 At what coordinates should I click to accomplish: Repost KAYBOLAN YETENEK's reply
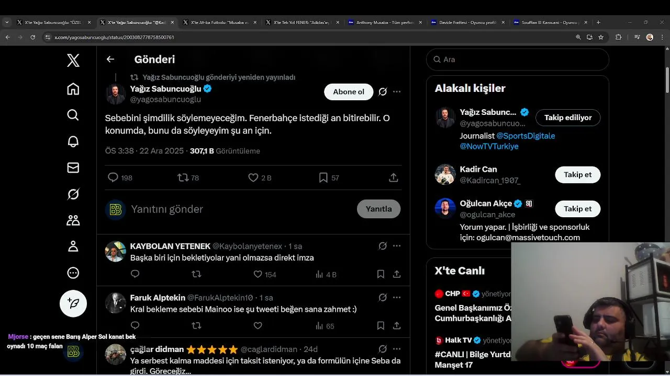click(196, 274)
